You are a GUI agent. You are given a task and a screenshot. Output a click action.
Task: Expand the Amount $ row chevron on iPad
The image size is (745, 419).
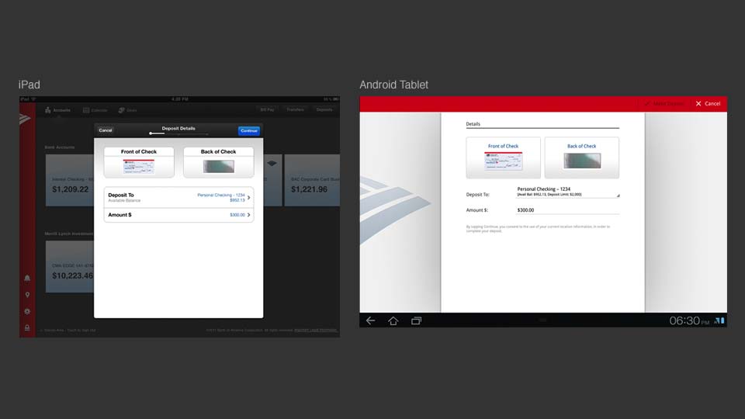tap(248, 215)
